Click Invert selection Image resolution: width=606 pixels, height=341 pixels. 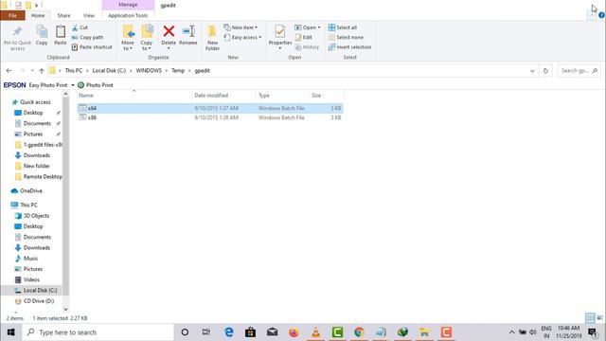[349, 46]
